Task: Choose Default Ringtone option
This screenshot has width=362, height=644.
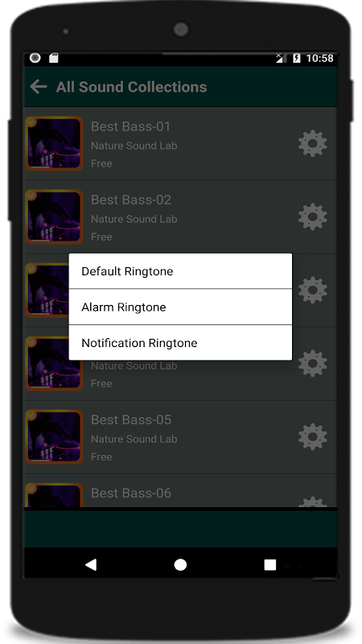Action: coord(180,271)
